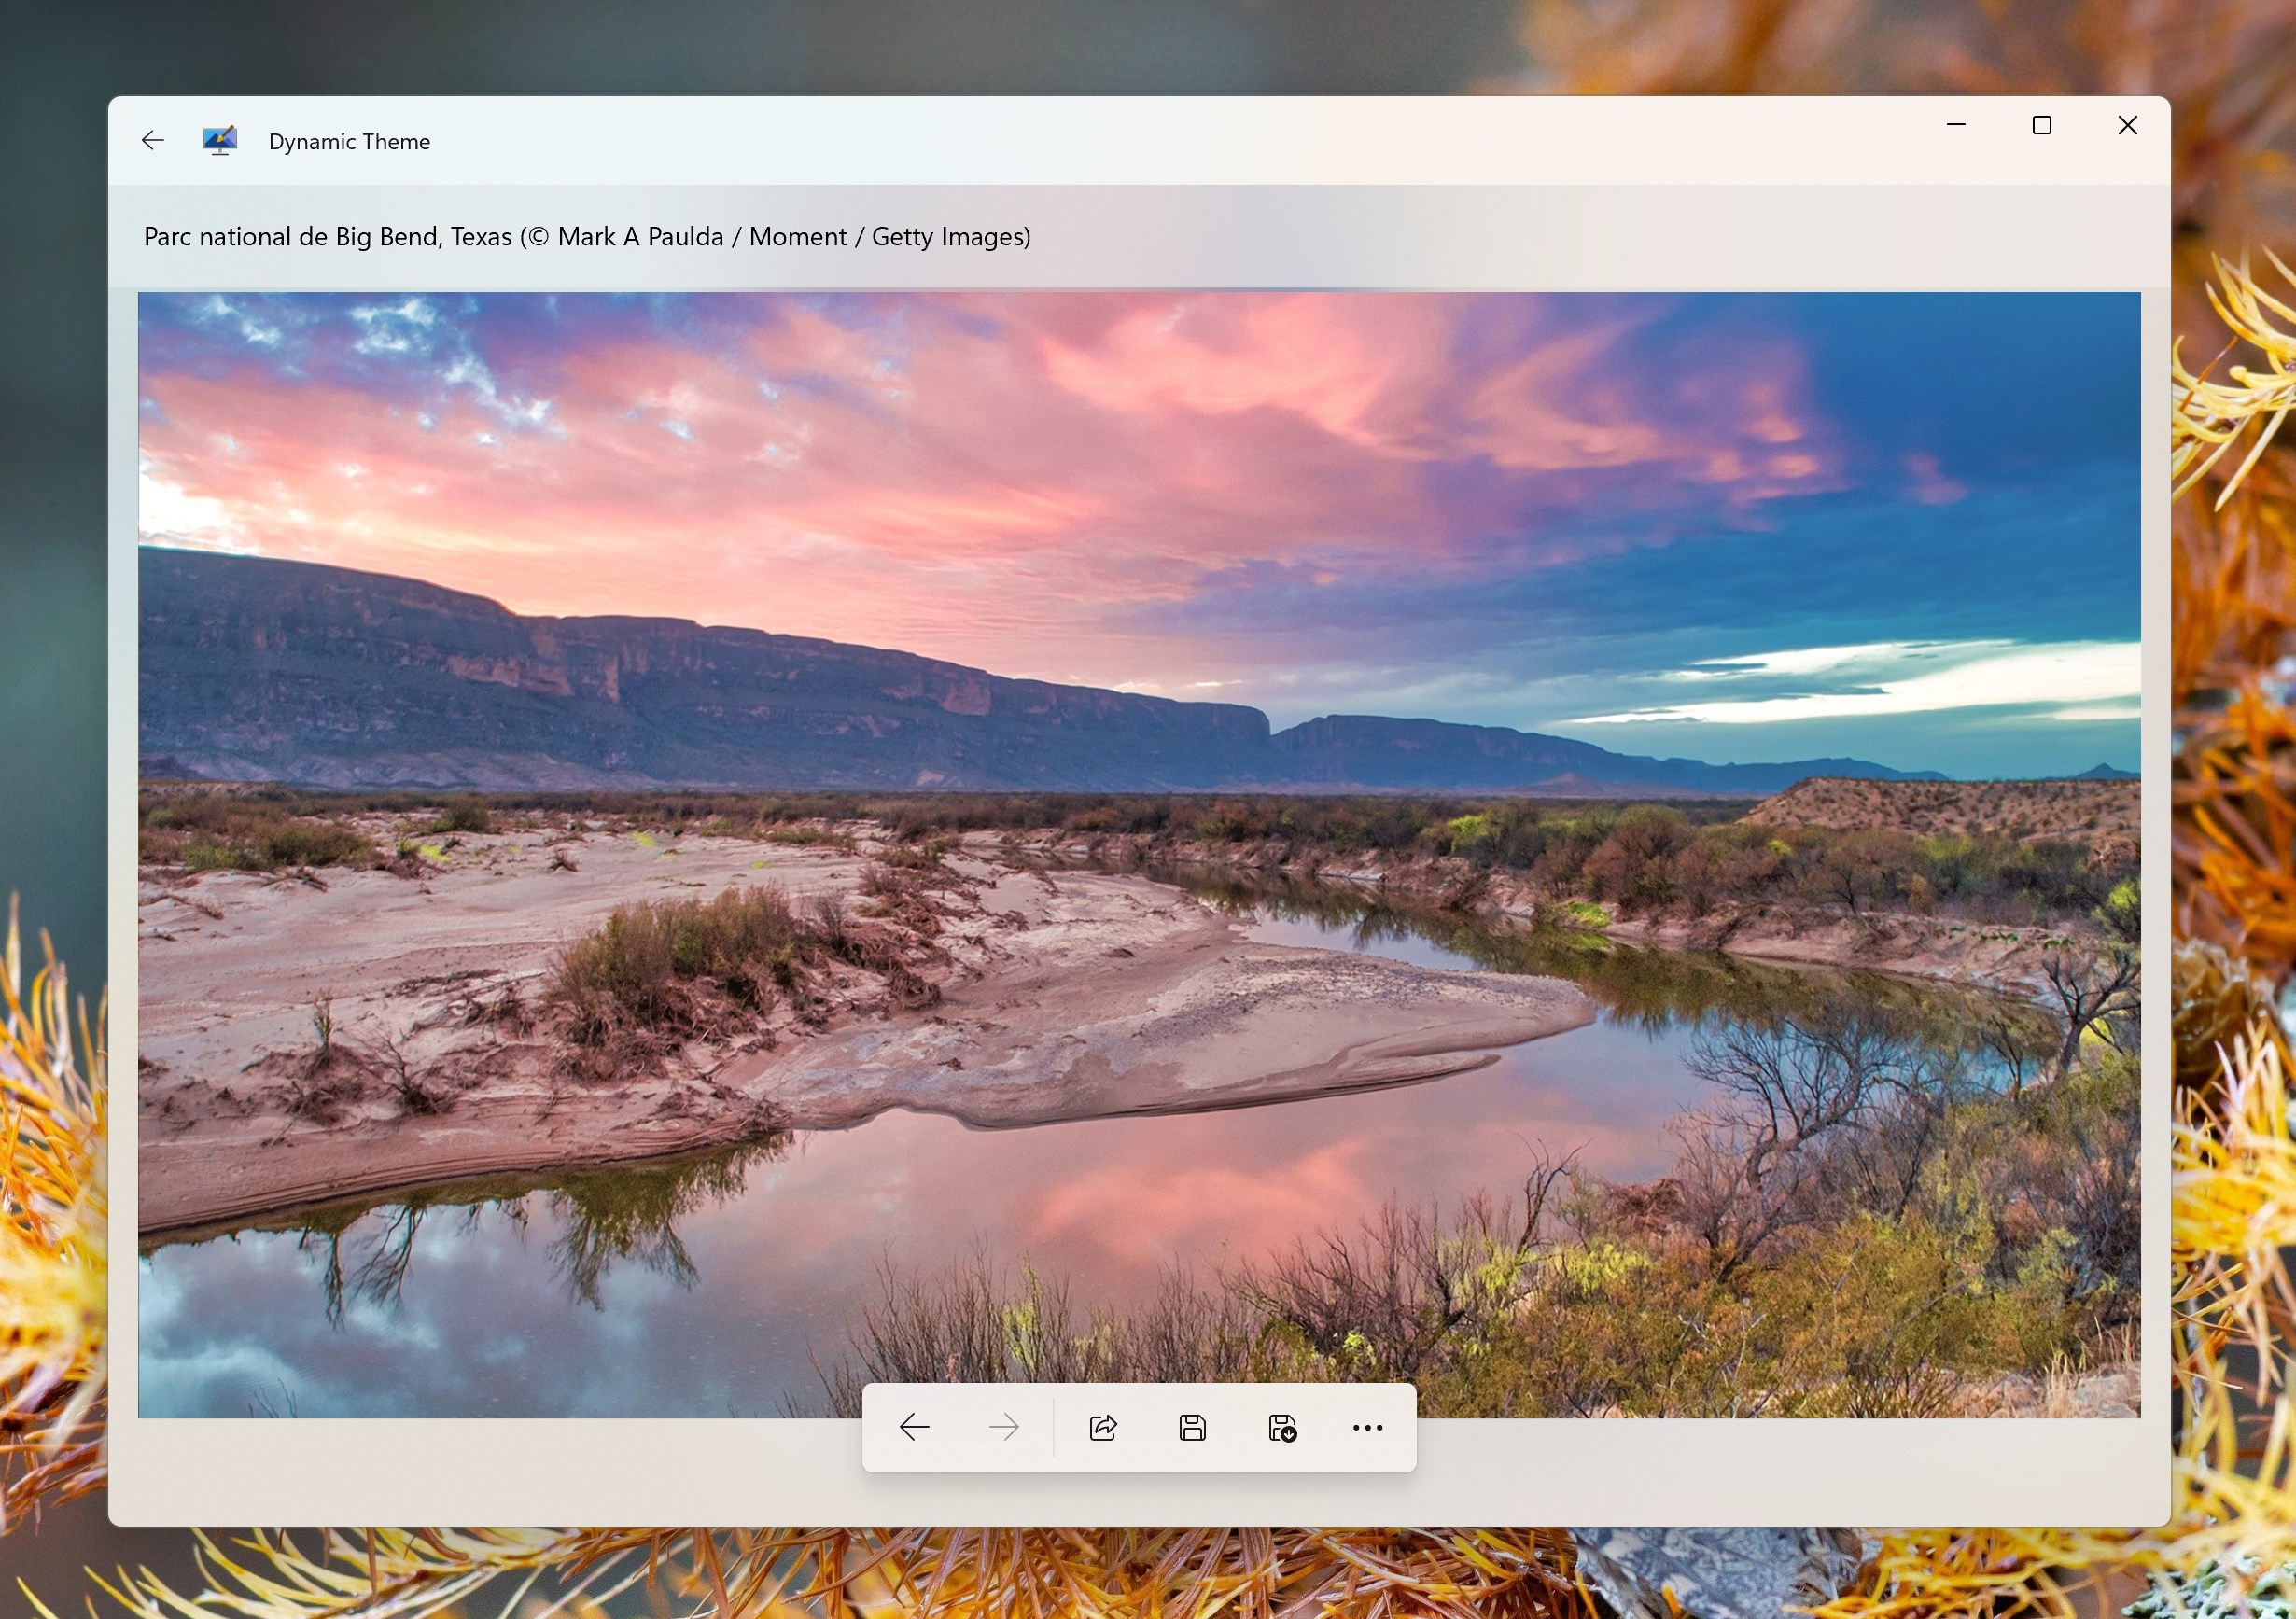Show the previous image with left arrow
The height and width of the screenshot is (1619, 2296).
[914, 1427]
